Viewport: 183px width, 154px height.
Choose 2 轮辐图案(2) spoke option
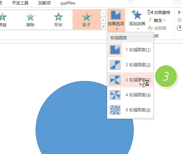130,65
